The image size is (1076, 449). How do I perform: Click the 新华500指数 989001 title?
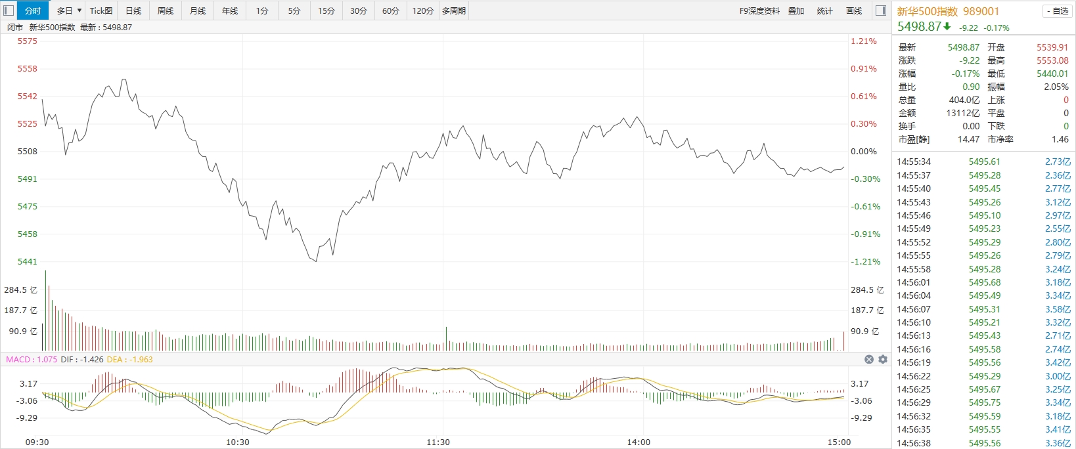(948, 11)
